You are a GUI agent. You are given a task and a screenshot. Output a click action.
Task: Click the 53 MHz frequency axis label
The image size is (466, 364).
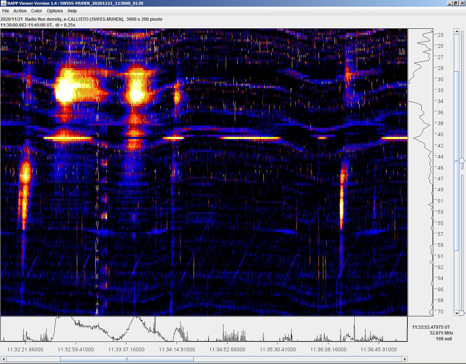pyautogui.click(x=441, y=212)
